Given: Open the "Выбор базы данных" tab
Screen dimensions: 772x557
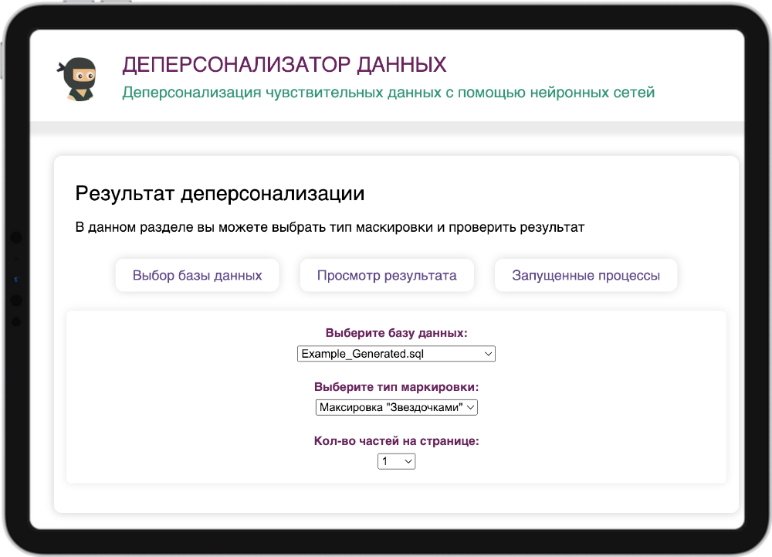Looking at the screenshot, I should (197, 275).
